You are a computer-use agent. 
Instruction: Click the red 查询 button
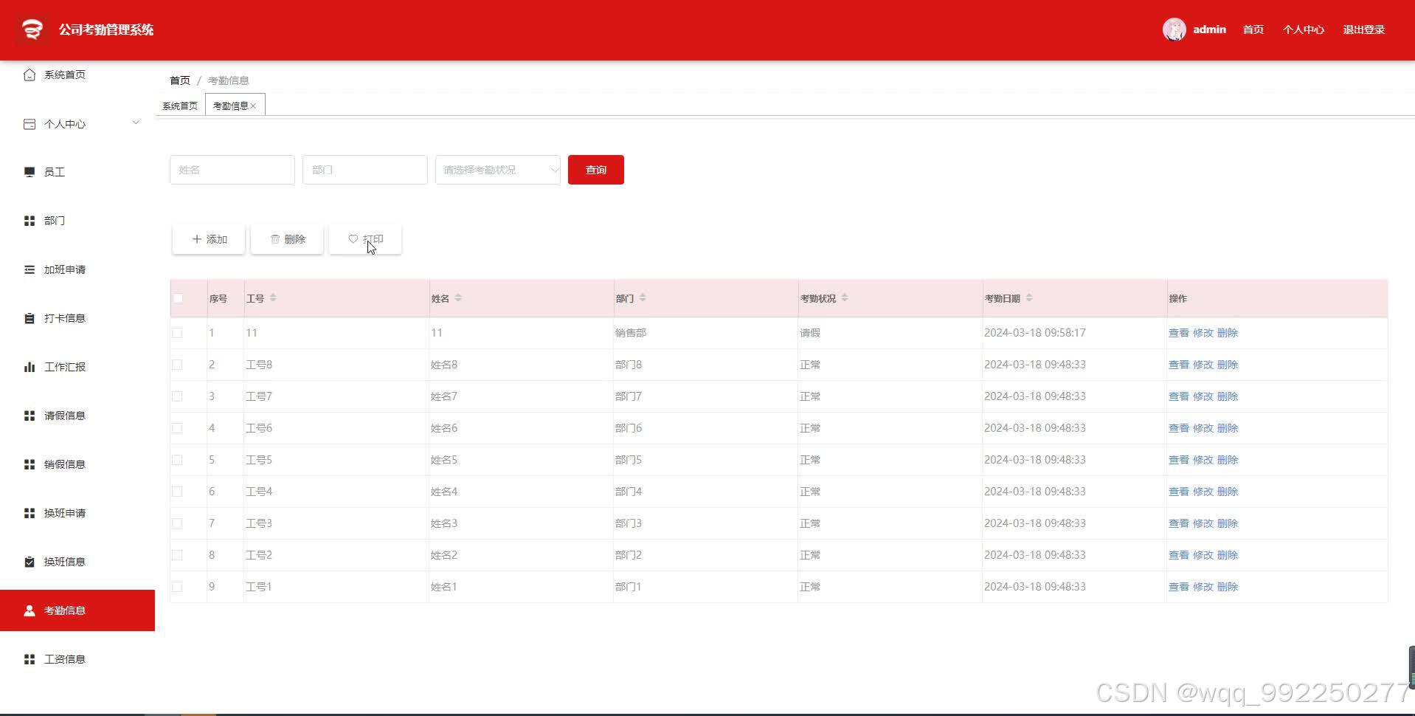click(x=596, y=170)
